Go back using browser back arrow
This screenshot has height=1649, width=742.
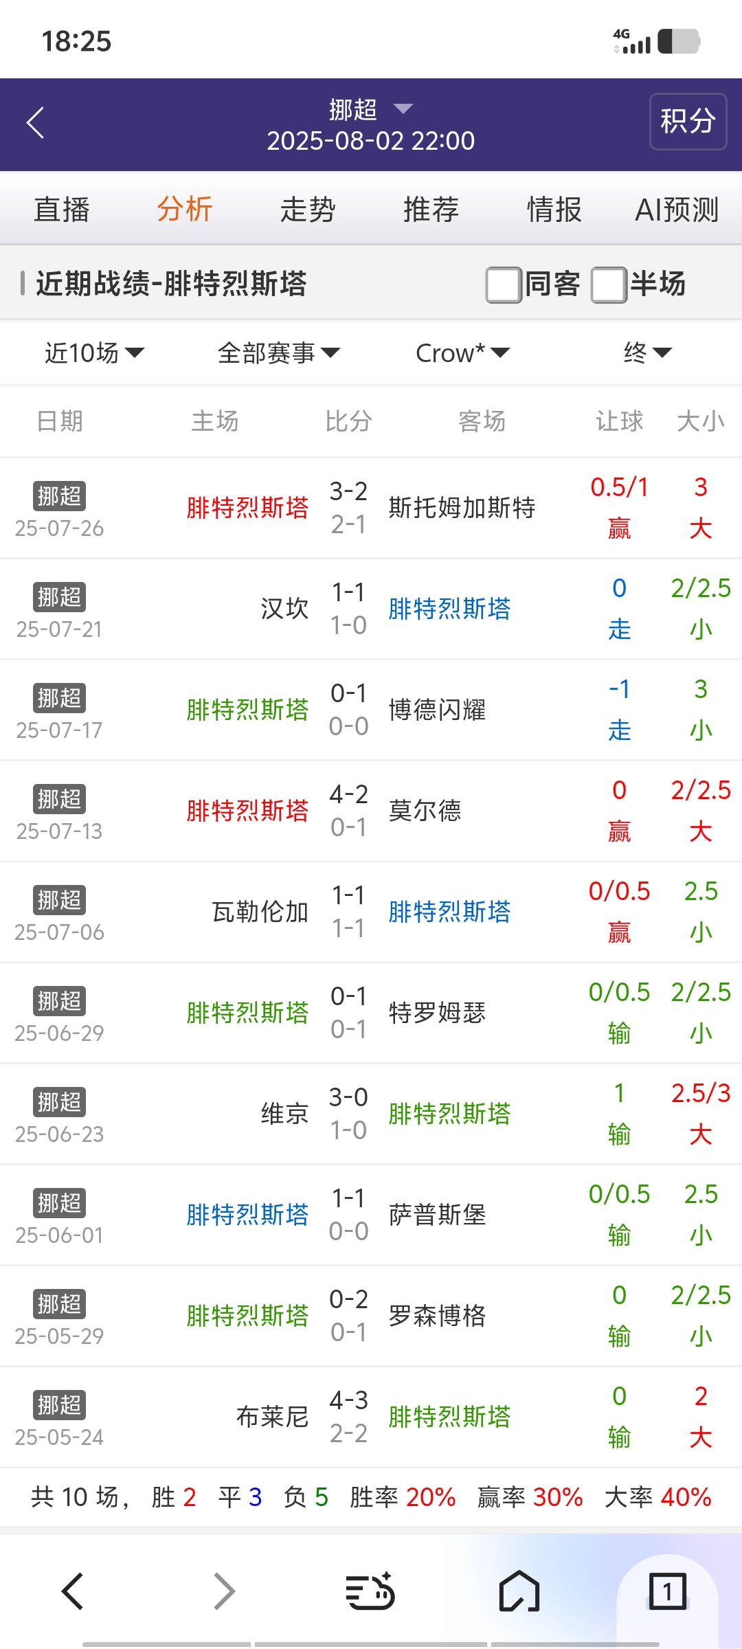pos(73,1591)
